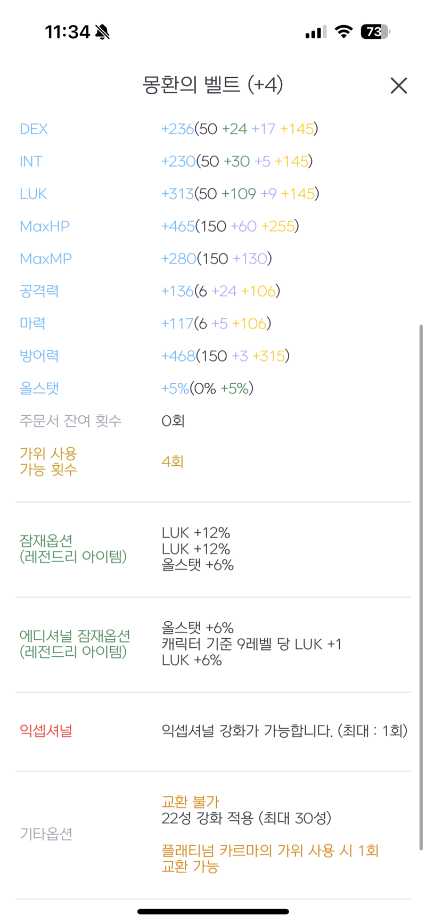The image size is (426, 923).
Task: Tap the MaxHP stat label
Action: coord(45,226)
